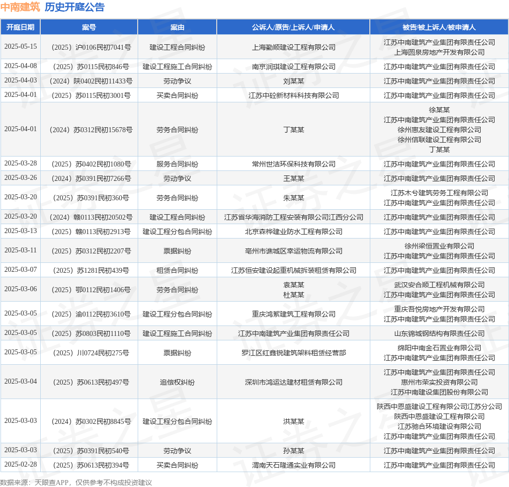Click plaintiff 深圳市鸿运达建材租赁有限公司
Image resolution: width=509 pixels, height=487 pixels.
(x=293, y=382)
